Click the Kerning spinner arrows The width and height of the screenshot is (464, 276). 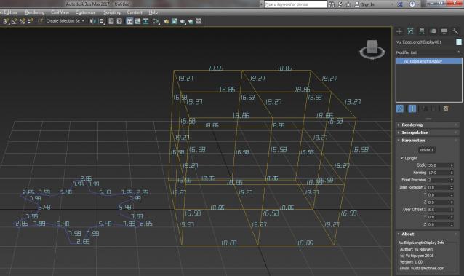(452, 173)
